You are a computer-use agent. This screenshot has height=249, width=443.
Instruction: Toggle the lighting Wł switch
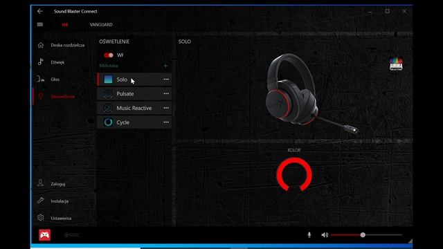click(109, 55)
